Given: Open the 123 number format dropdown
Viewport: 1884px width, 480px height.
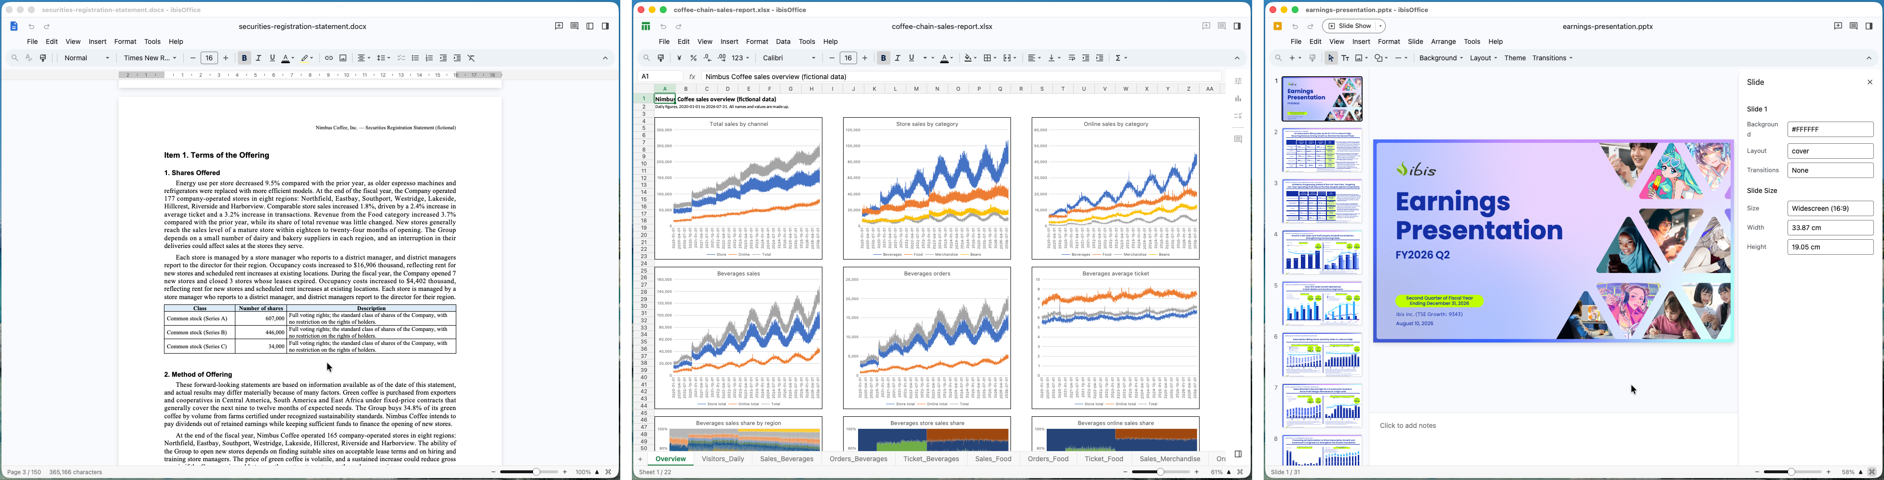Looking at the screenshot, I should 741,58.
